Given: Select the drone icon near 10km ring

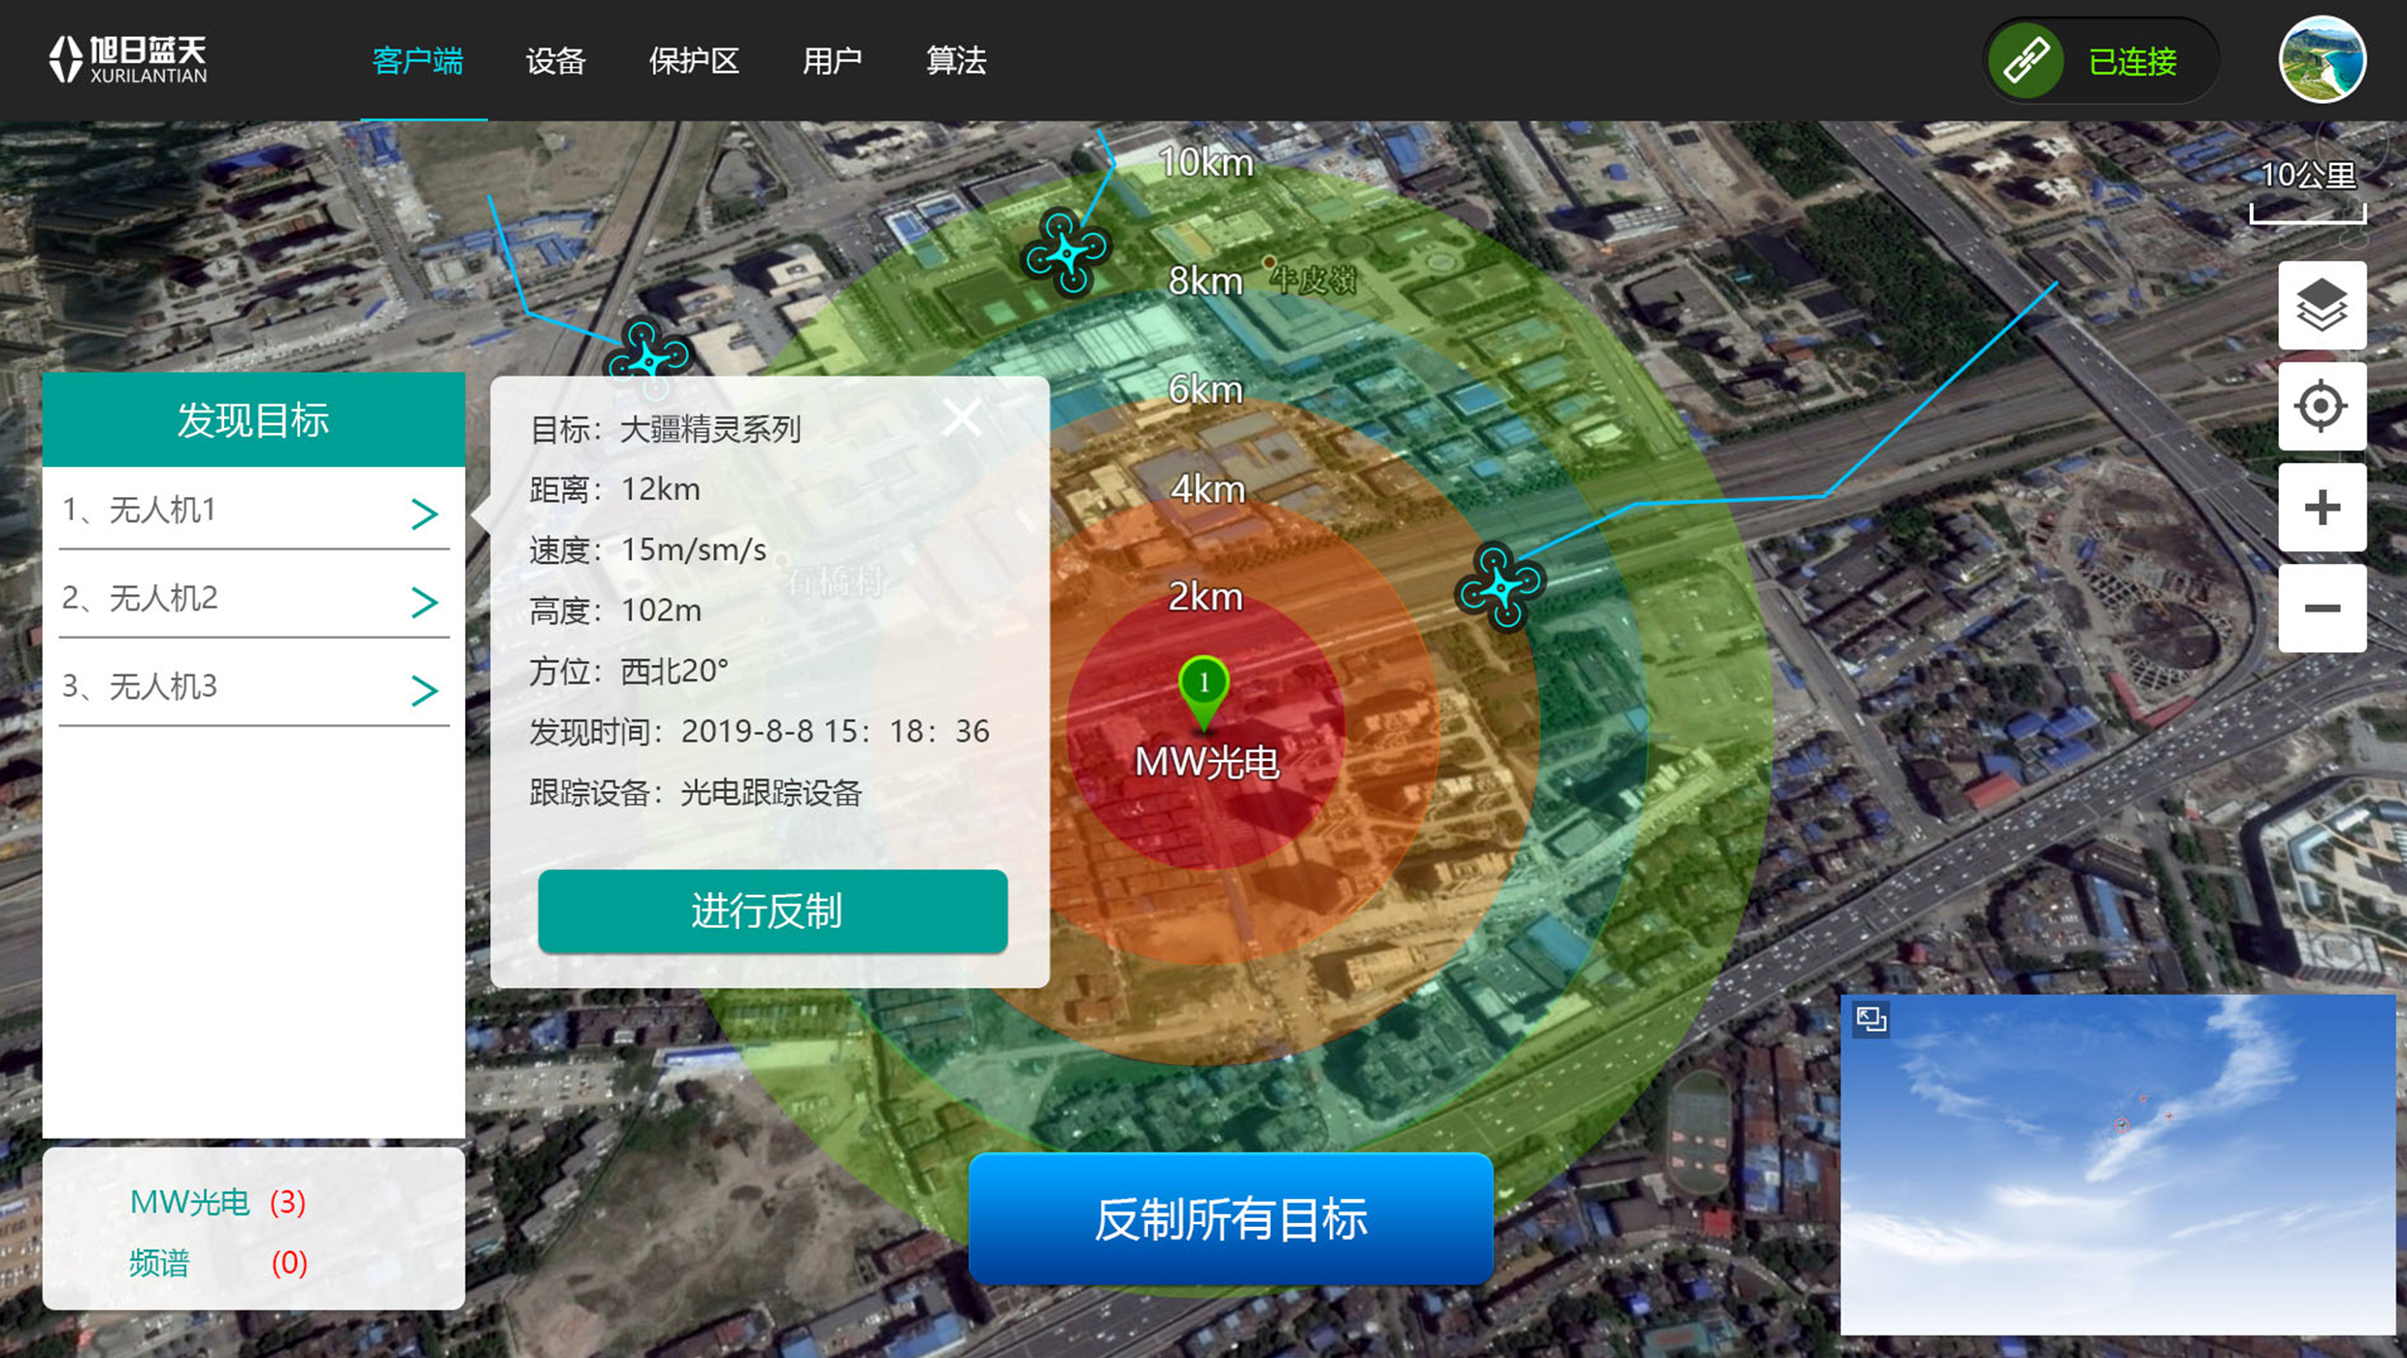Looking at the screenshot, I should pos(1067,252).
